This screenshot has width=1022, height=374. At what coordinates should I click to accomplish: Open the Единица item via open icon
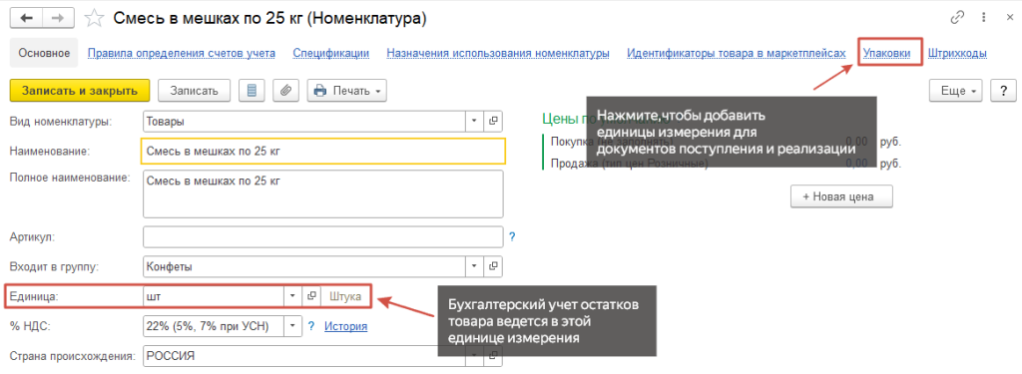311,296
